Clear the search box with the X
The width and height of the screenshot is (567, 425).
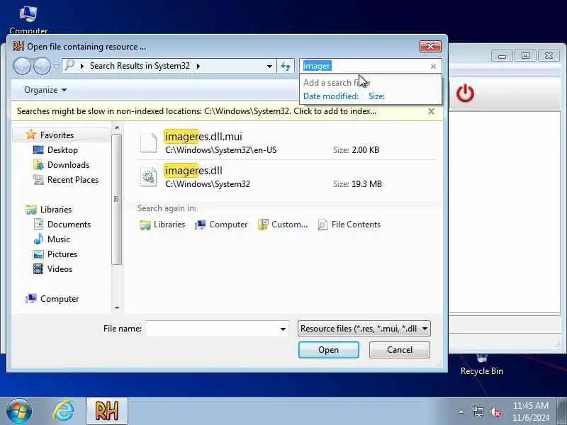pyautogui.click(x=433, y=66)
